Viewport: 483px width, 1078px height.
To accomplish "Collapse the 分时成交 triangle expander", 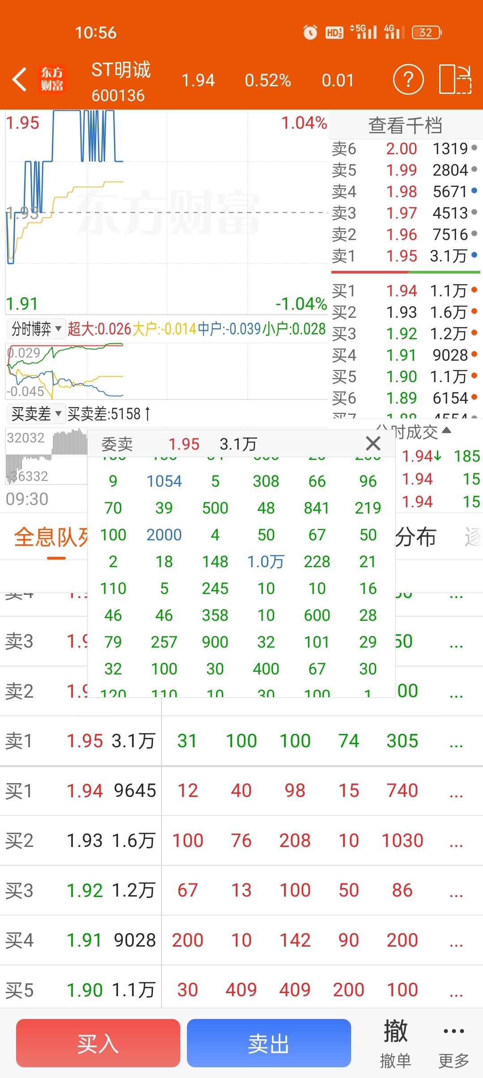I will 446,430.
